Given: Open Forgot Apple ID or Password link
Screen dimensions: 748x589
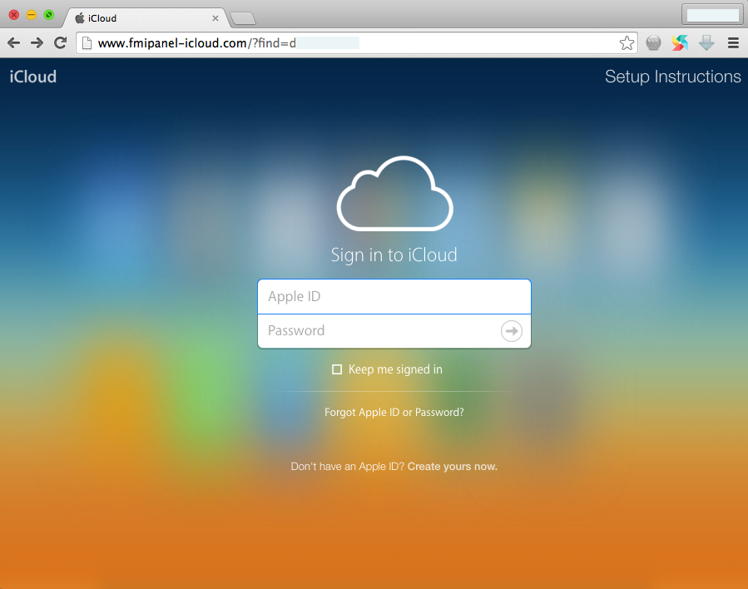Looking at the screenshot, I should pyautogui.click(x=394, y=412).
